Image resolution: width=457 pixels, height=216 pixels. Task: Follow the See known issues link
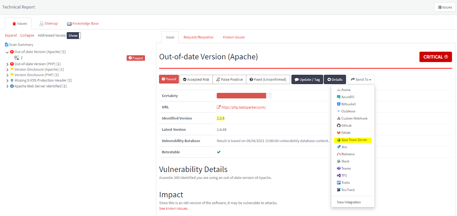coord(174,208)
